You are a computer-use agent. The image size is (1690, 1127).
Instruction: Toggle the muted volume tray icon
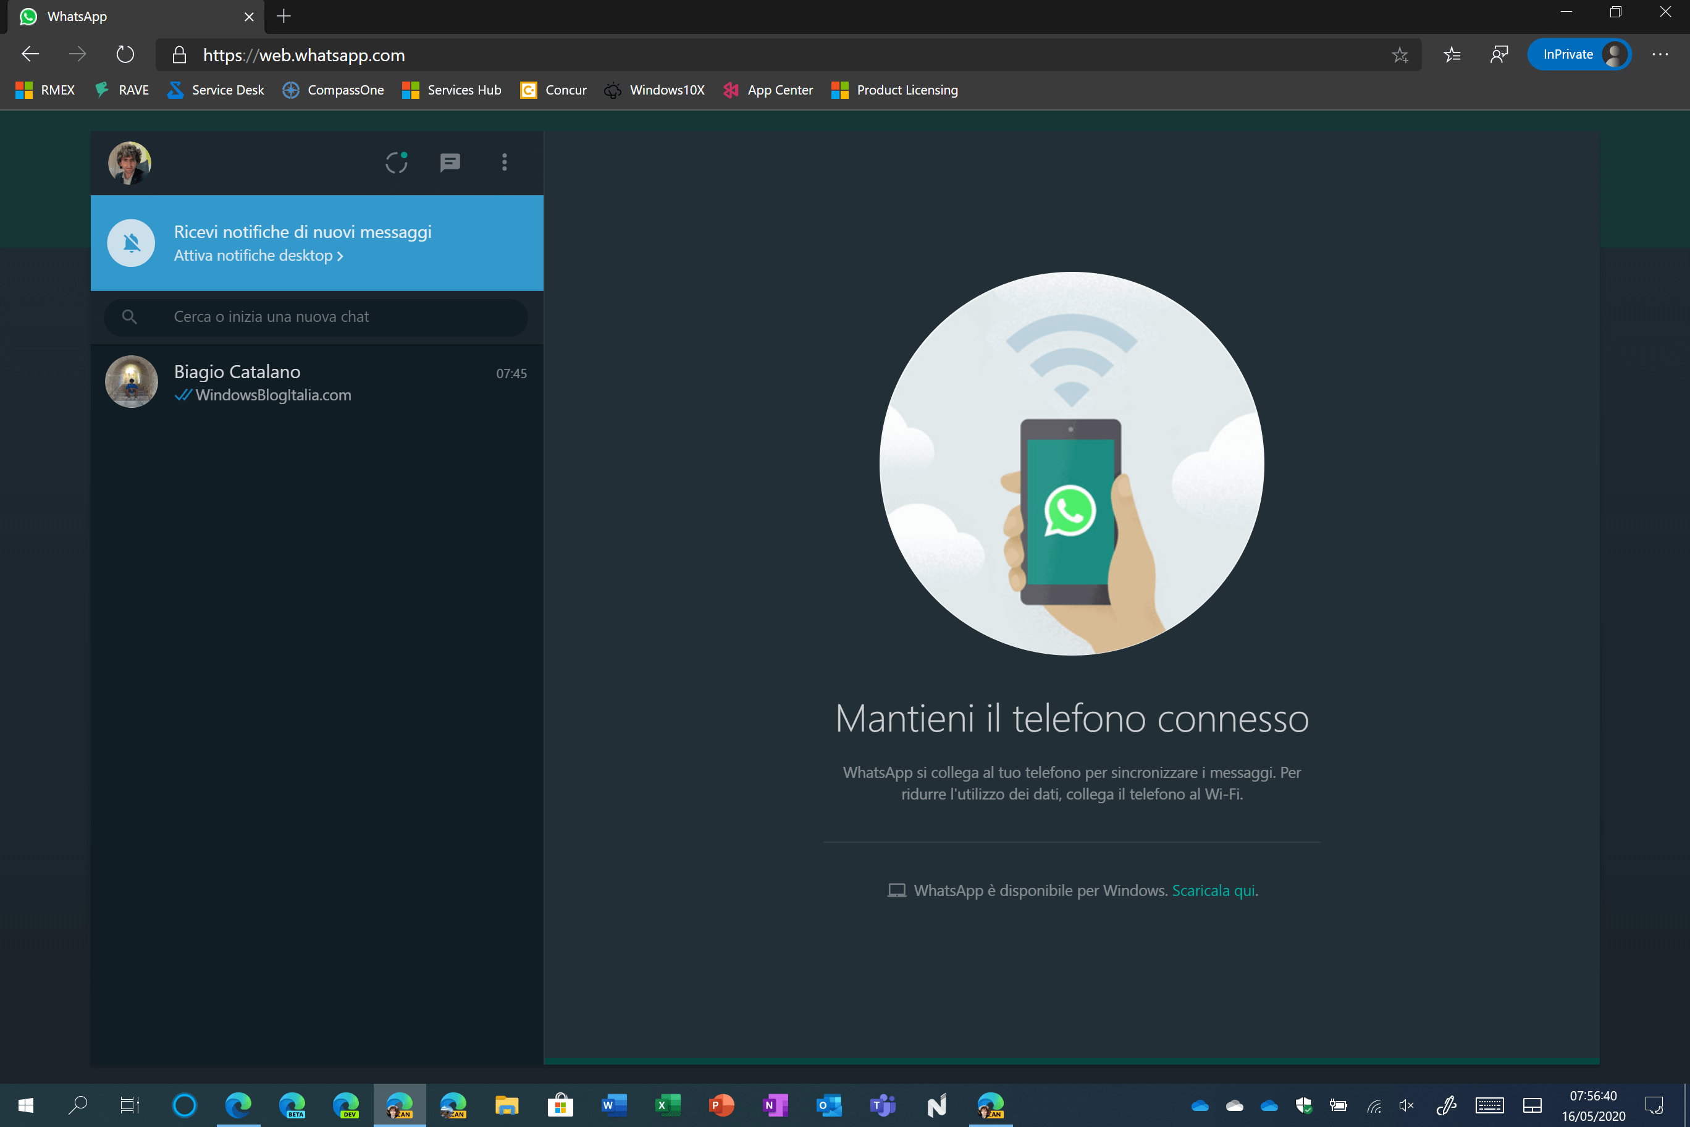tap(1407, 1105)
